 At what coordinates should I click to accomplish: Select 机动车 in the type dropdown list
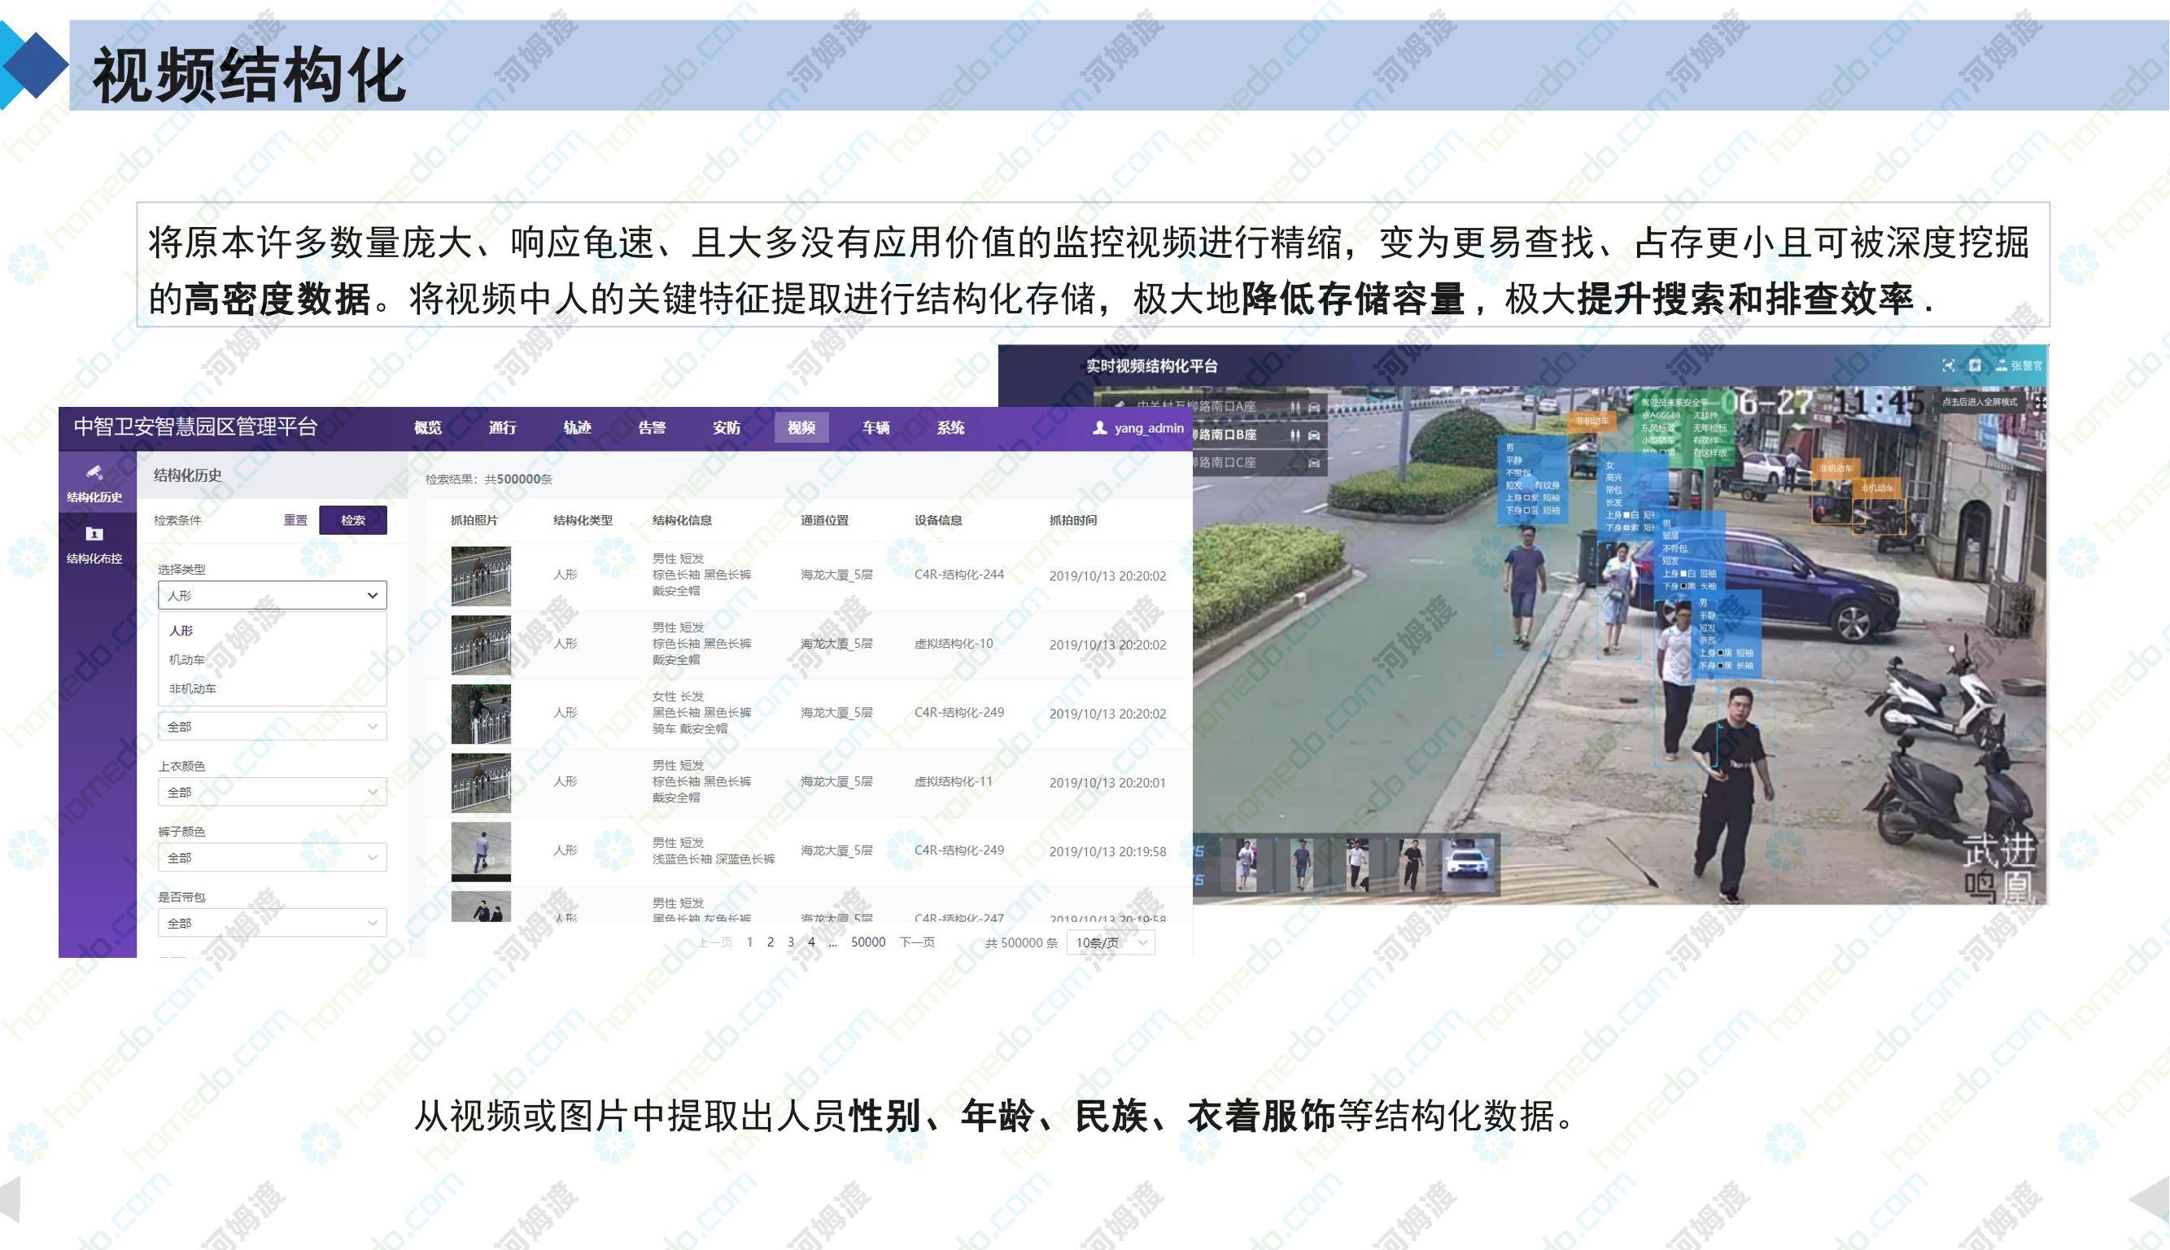pos(186,659)
